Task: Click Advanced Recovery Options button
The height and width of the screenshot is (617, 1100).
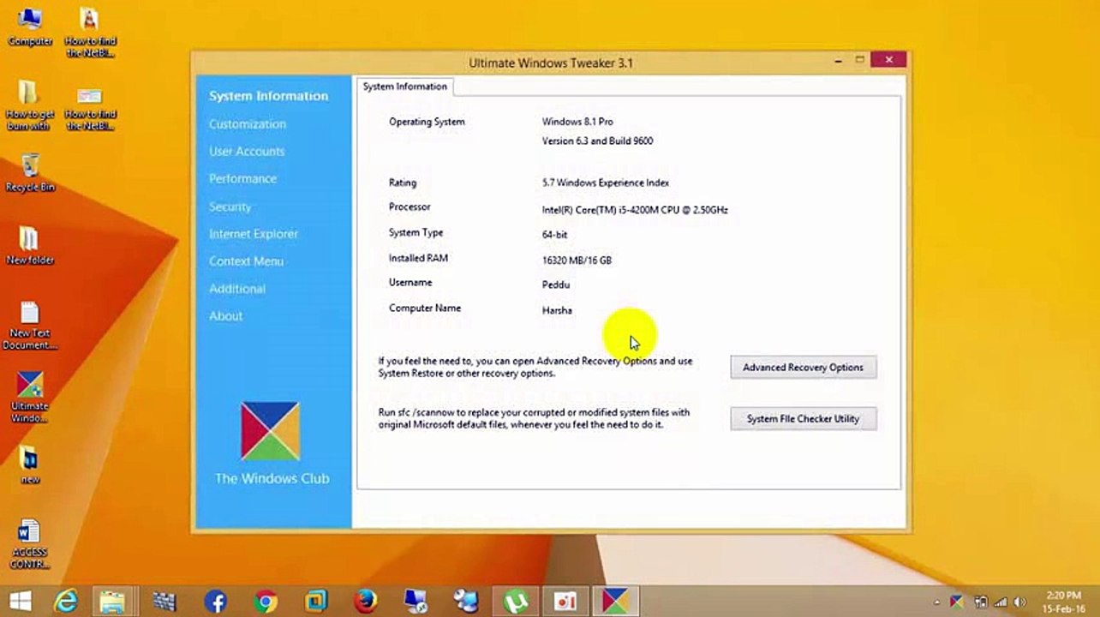Action: coord(803,368)
